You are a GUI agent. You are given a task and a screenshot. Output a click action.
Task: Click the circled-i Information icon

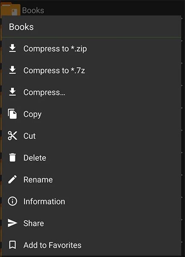coord(12,201)
